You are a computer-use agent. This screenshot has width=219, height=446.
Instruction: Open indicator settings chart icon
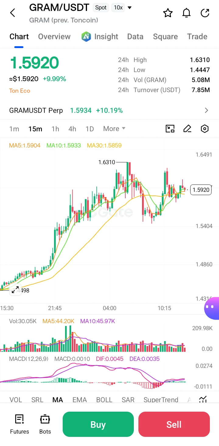click(203, 399)
